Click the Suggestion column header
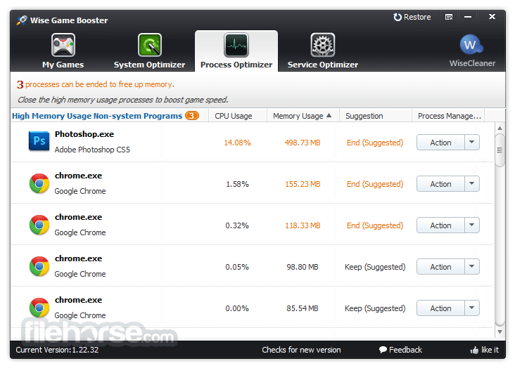 (364, 116)
